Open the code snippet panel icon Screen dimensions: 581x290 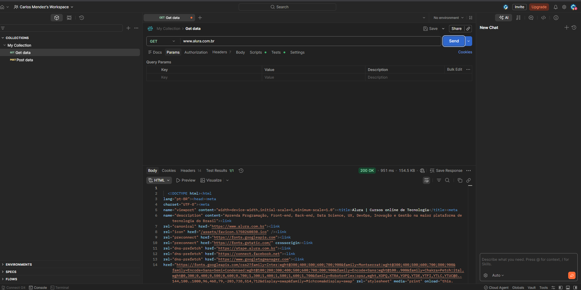point(543,18)
